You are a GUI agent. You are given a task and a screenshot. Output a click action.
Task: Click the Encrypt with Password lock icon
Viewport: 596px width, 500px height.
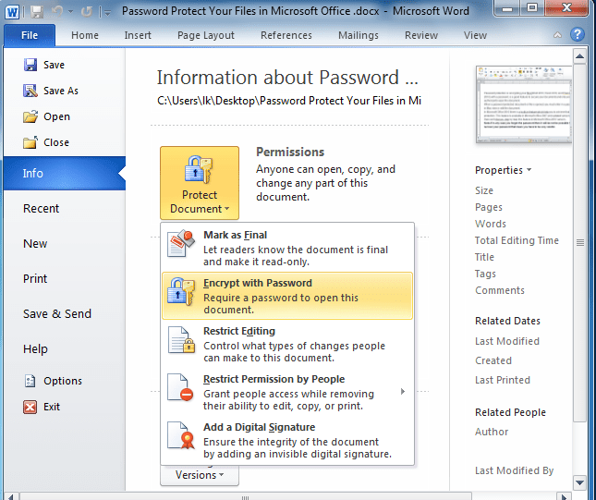click(x=181, y=291)
